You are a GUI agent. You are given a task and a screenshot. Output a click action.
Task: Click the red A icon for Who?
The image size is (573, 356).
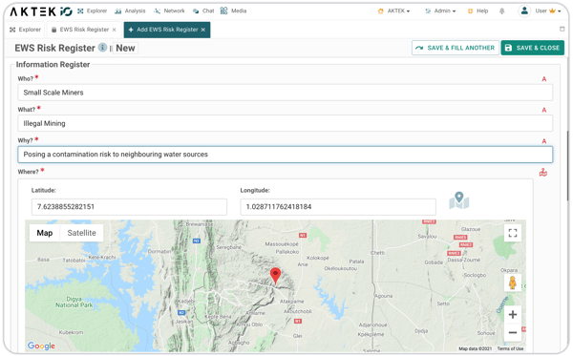click(x=544, y=79)
